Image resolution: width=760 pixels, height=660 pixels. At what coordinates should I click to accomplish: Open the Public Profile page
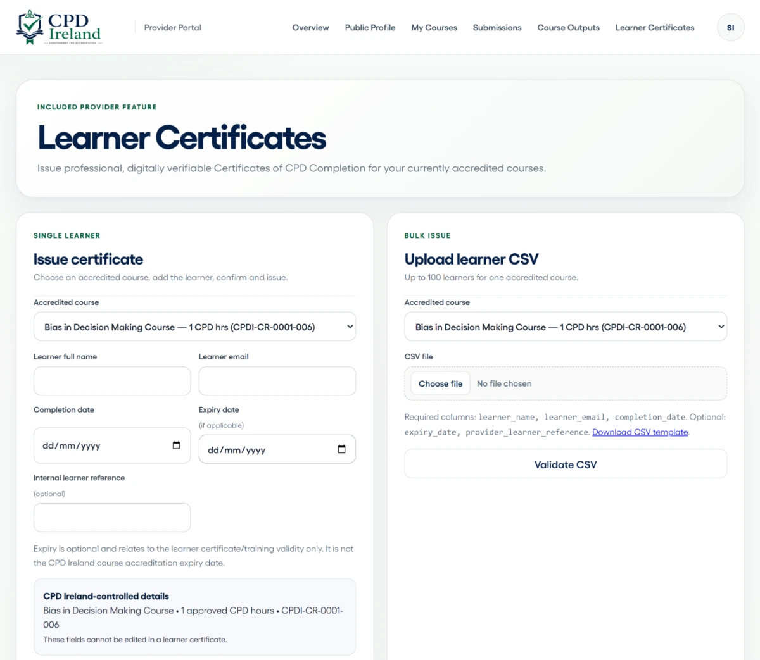click(370, 28)
